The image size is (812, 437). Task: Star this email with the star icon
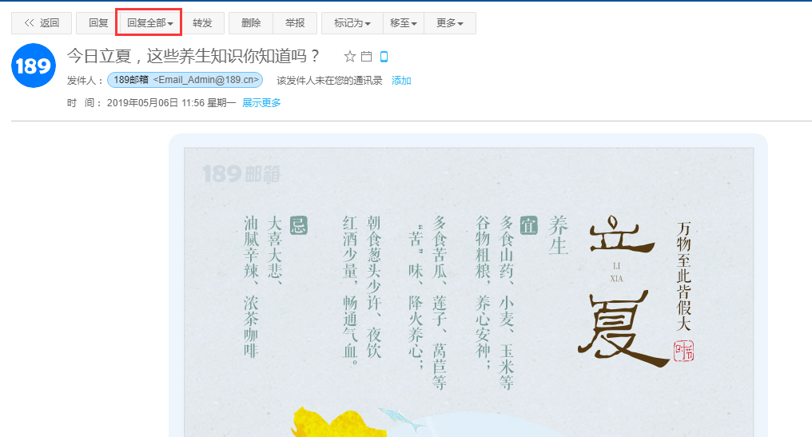pyautogui.click(x=349, y=57)
